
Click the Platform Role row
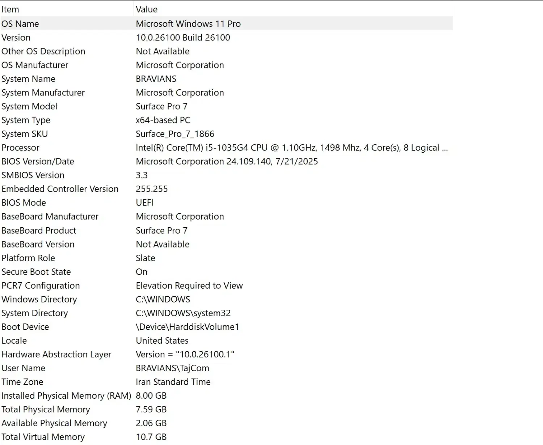[28, 258]
